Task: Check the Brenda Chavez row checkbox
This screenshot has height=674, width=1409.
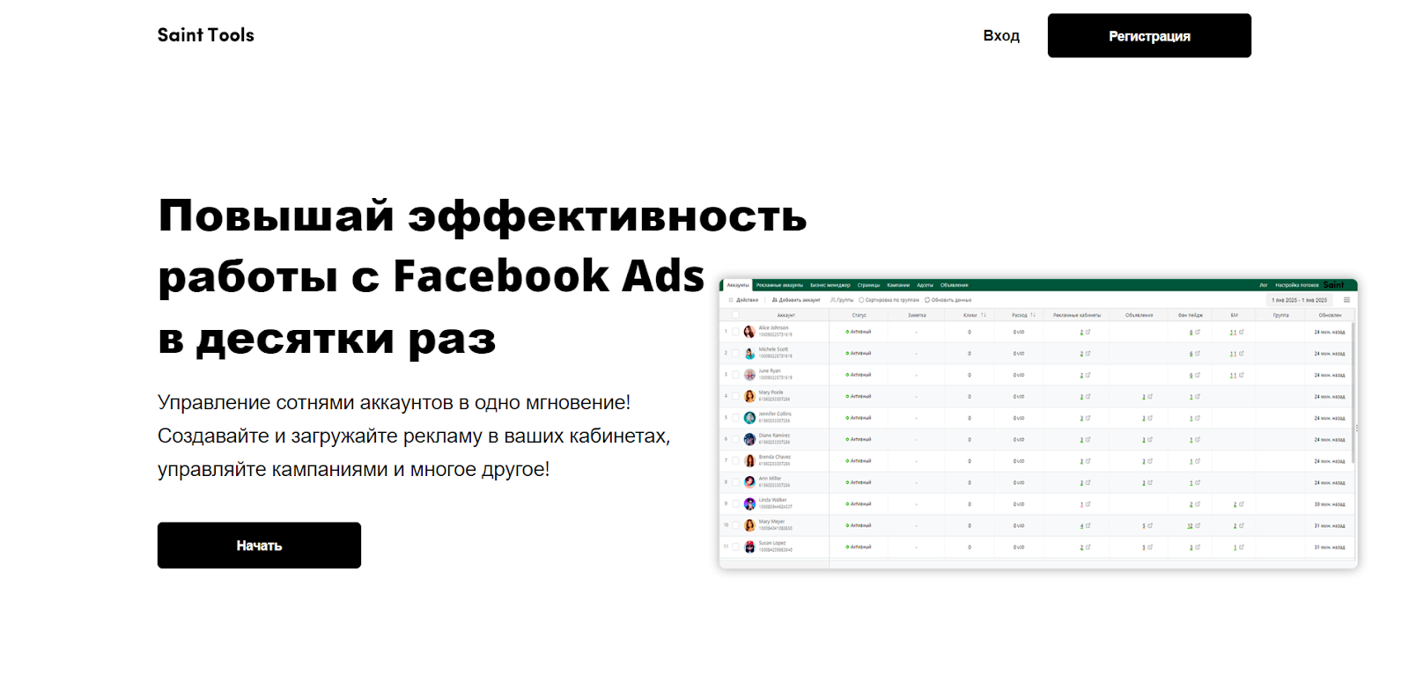Action: (x=736, y=461)
